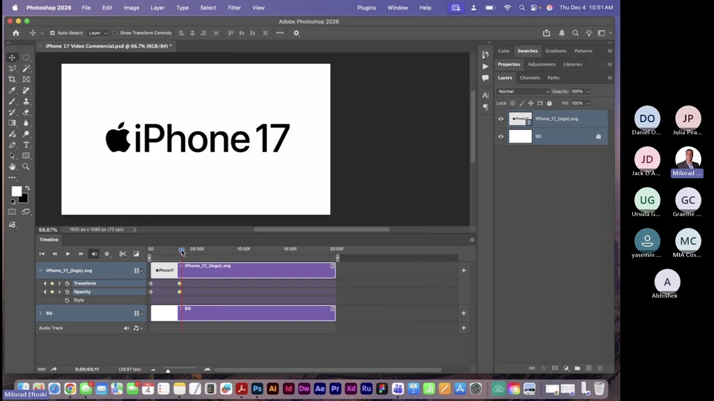
Task: Toggle the Auto-Select checkbox
Action: pos(52,33)
